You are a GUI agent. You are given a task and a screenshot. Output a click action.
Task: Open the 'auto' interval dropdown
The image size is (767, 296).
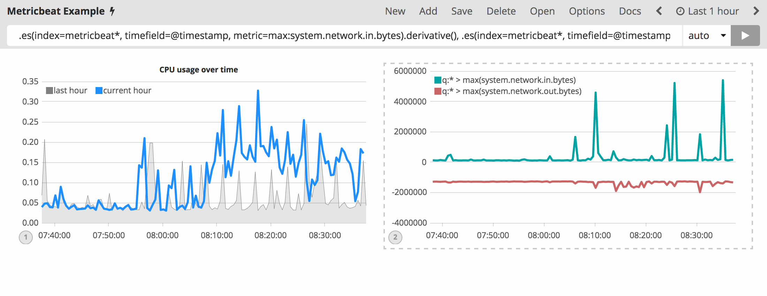(x=706, y=36)
